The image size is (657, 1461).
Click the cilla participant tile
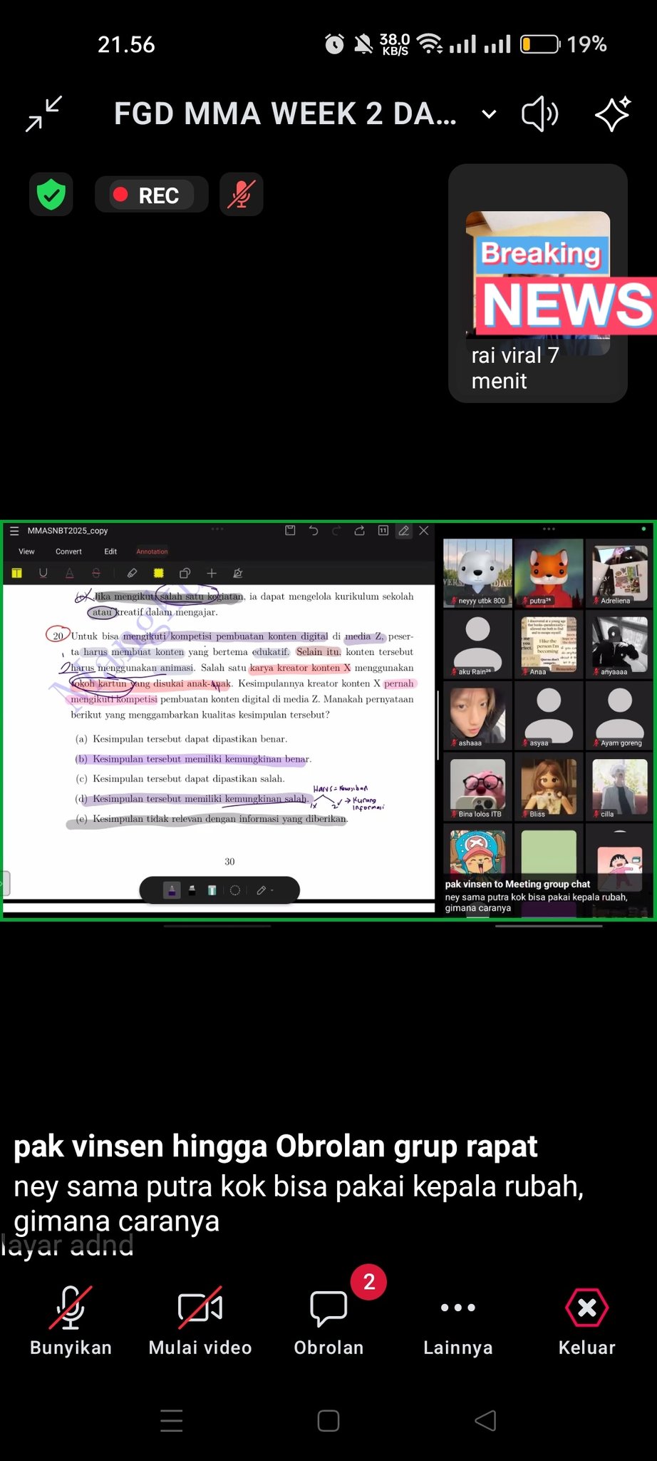[x=619, y=786]
